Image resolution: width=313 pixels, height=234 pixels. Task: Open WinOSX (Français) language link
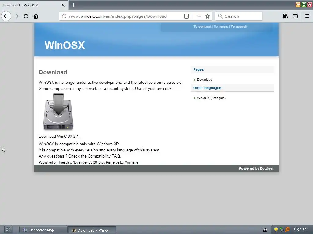pos(211,98)
